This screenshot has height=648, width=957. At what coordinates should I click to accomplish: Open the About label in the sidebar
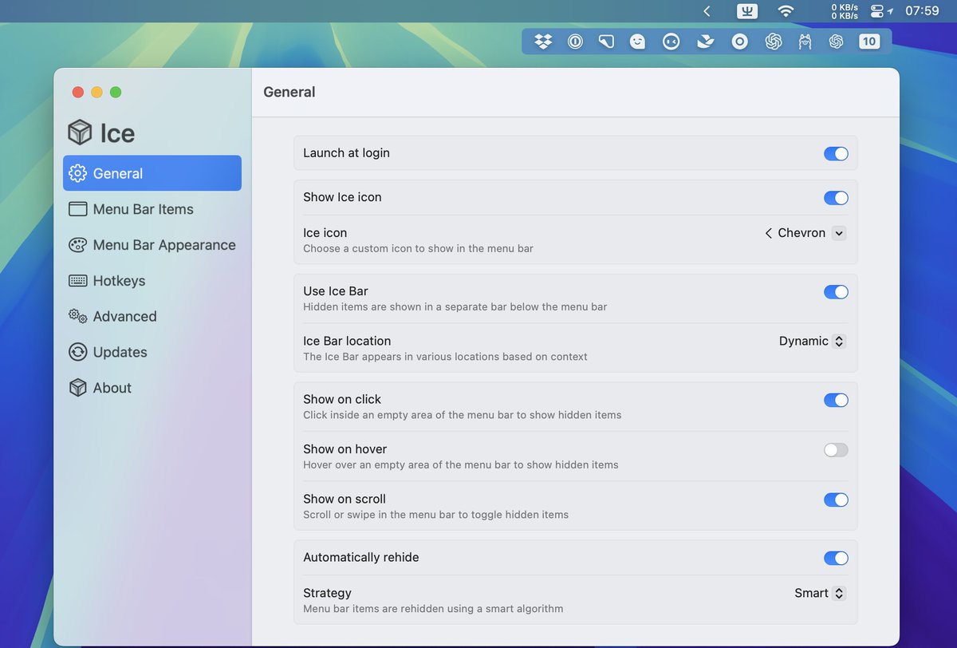point(112,388)
